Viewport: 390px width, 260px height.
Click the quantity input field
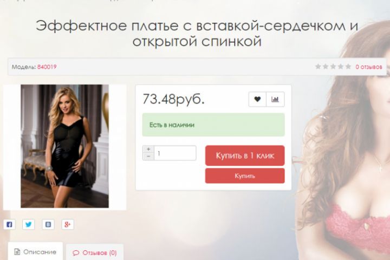[x=175, y=153]
